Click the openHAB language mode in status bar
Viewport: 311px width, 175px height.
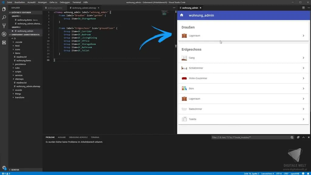[295, 173]
